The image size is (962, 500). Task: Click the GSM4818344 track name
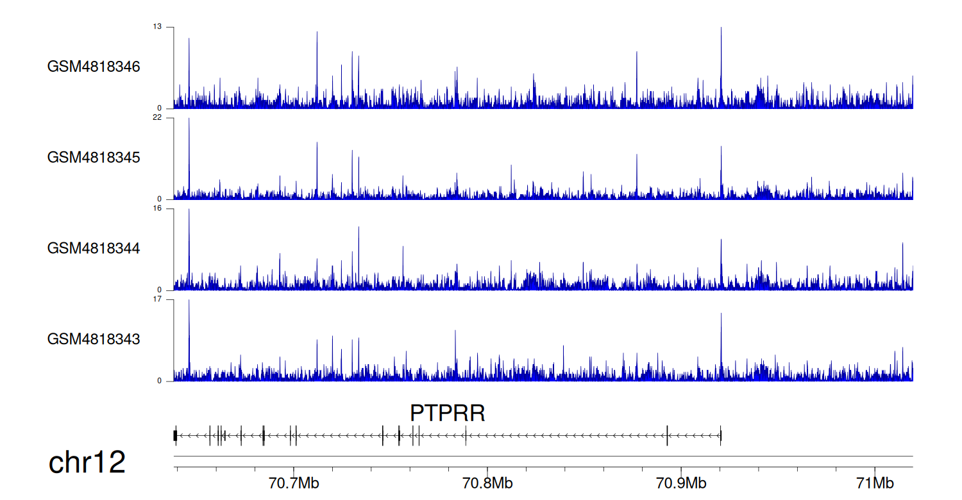point(94,248)
